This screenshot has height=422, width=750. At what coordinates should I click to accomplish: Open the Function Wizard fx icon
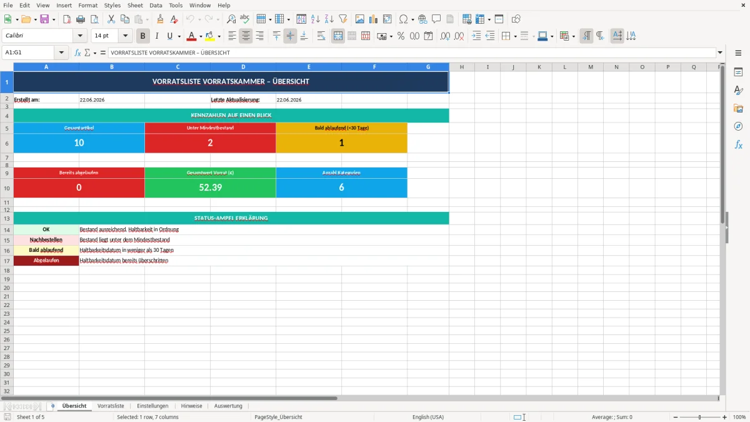pyautogui.click(x=77, y=53)
